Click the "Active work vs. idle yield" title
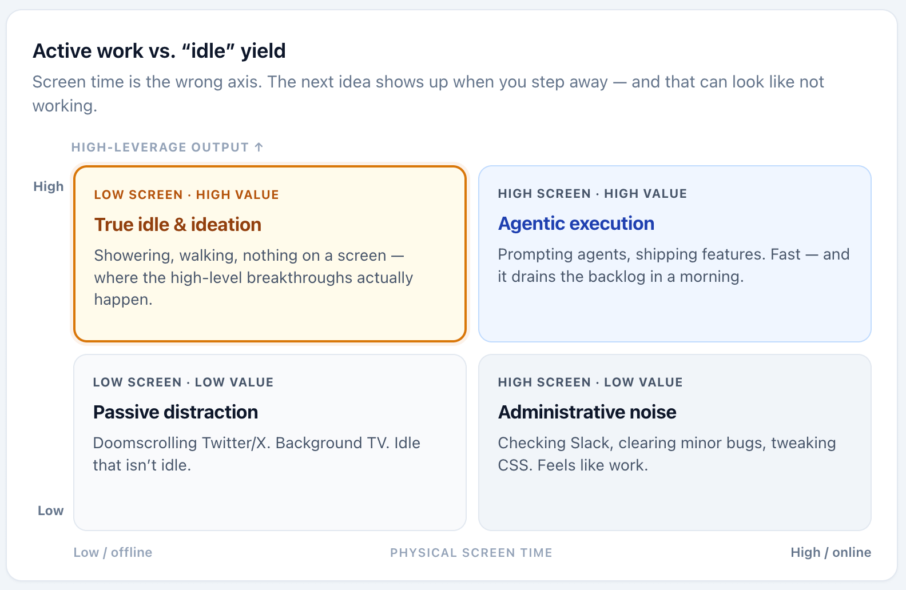The image size is (906, 590). click(159, 51)
